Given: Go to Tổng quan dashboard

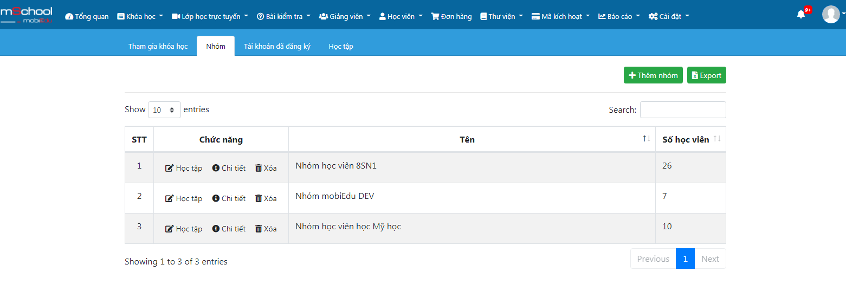Looking at the screenshot, I should point(87,16).
